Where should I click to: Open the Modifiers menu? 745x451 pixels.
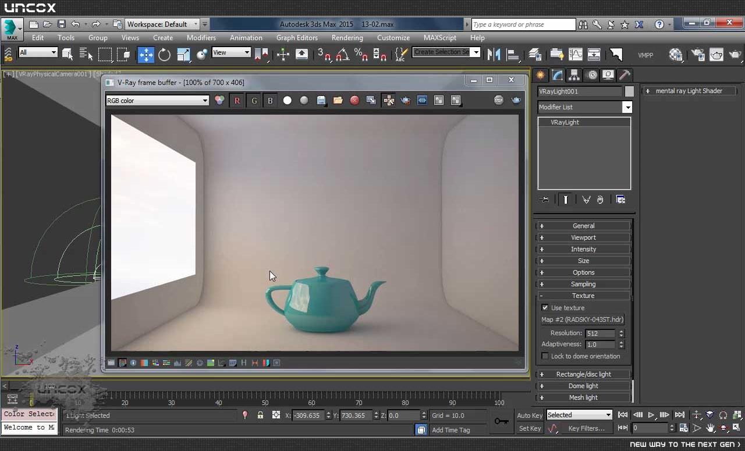click(201, 38)
